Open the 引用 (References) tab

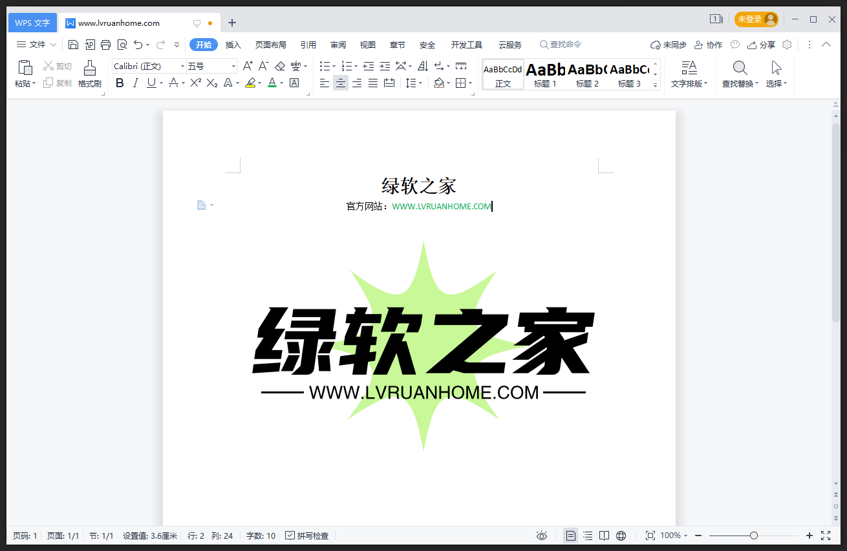click(308, 45)
